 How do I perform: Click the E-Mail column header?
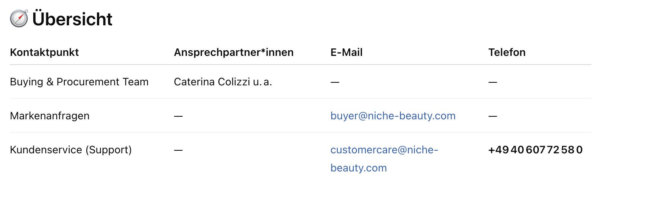point(347,52)
